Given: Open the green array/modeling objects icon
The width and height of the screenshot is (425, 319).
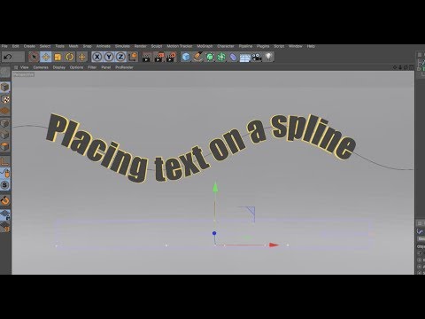Looking at the screenshot, I should (221, 57).
